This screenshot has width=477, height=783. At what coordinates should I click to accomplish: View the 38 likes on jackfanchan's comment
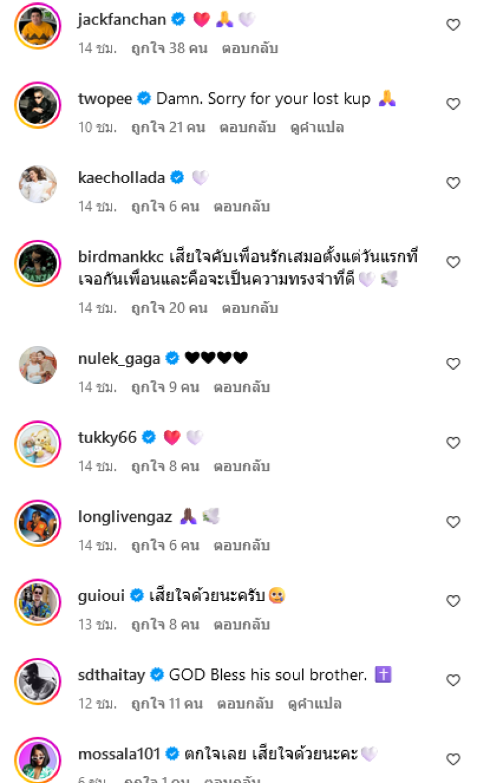pos(169,48)
